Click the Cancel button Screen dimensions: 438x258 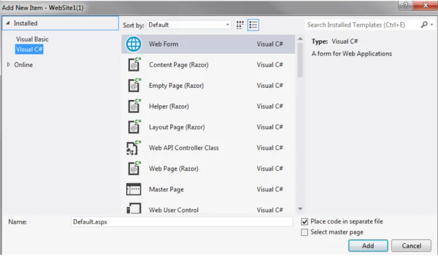[x=411, y=246]
